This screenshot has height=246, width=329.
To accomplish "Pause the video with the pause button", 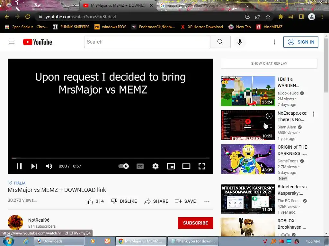I will click(x=19, y=166).
